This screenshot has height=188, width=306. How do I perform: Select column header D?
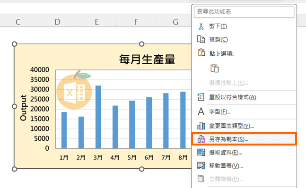coord(57,22)
